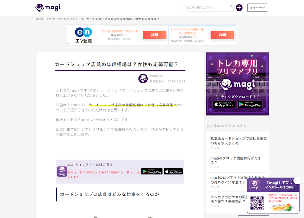Viewport: 304px width, 218px height.
Task: Open App Store badge in sidebar banner
Action: point(224,104)
